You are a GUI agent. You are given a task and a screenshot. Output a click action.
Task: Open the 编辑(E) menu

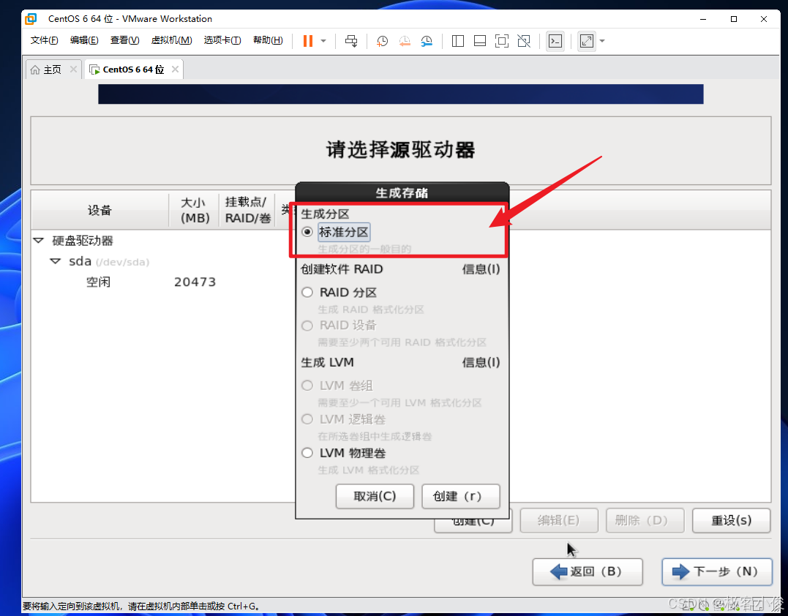tap(84, 40)
